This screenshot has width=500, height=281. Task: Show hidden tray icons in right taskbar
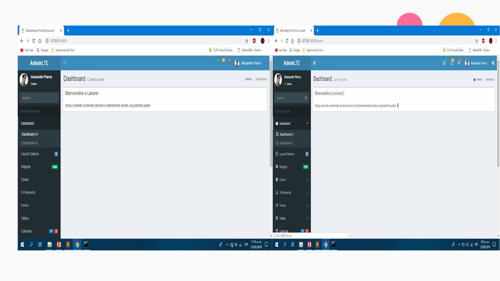click(x=459, y=245)
